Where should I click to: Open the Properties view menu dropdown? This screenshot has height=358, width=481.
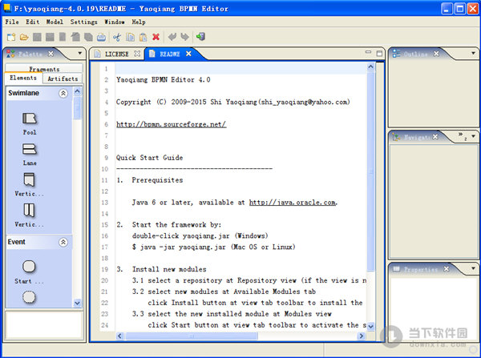[x=473, y=268]
